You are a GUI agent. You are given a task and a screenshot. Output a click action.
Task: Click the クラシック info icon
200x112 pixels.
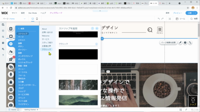[x=97, y=44]
